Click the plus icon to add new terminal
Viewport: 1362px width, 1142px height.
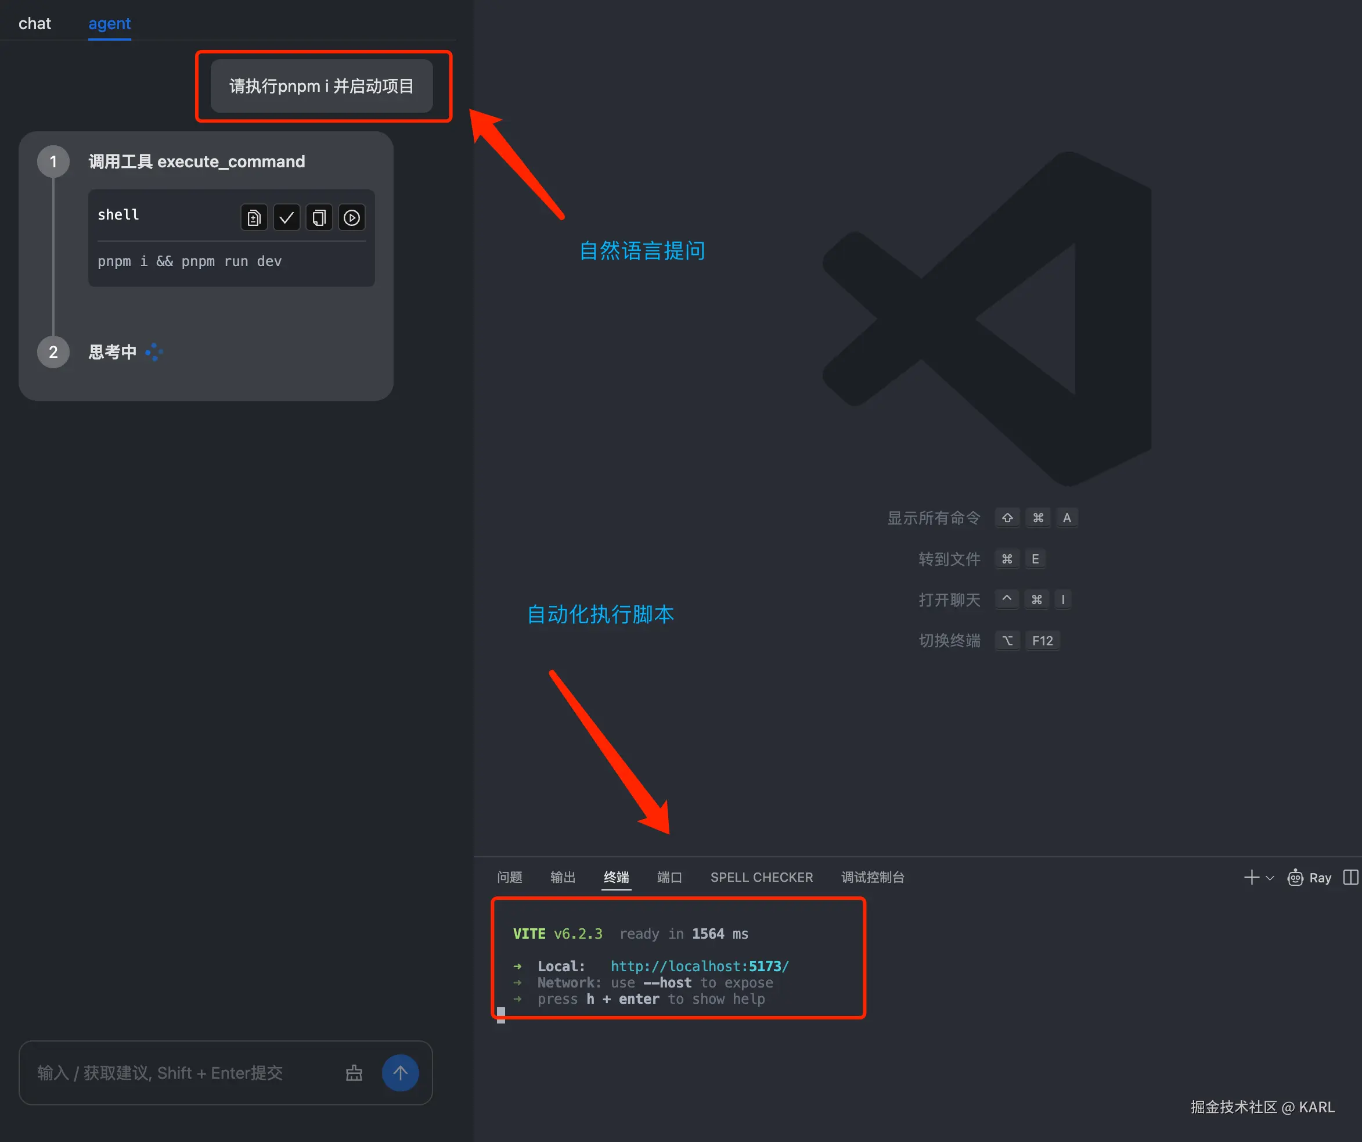1251,877
